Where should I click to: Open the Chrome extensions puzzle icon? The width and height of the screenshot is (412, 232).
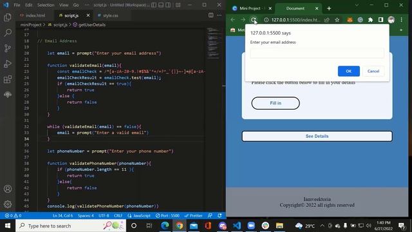(x=371, y=20)
